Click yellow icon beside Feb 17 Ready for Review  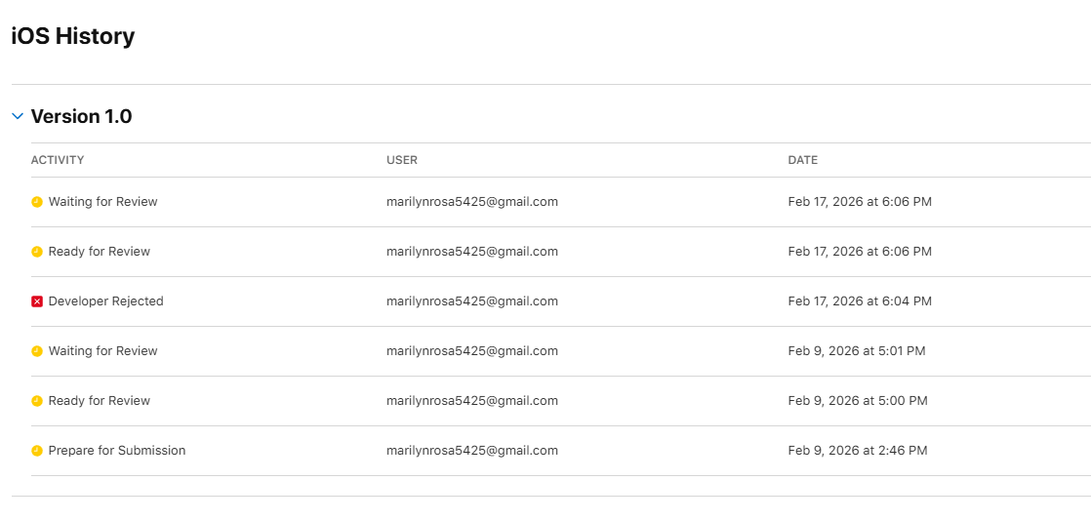(37, 252)
